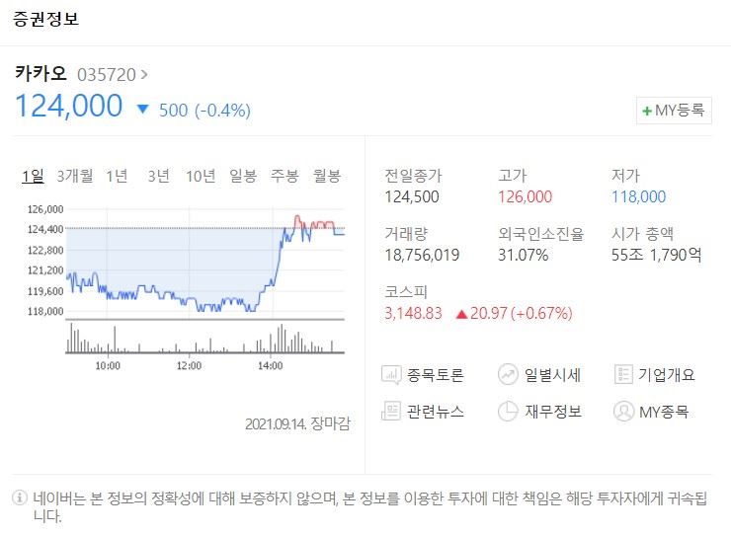
Task: Expand 카카오 stock code 035720 chevron
Action: pos(145,74)
